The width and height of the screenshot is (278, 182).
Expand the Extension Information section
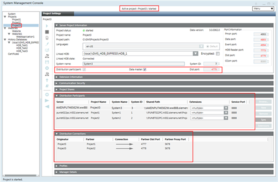[x=72, y=77]
